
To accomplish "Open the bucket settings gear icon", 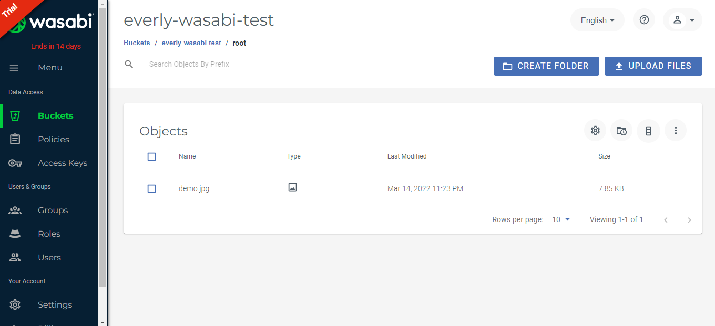I will coord(595,130).
